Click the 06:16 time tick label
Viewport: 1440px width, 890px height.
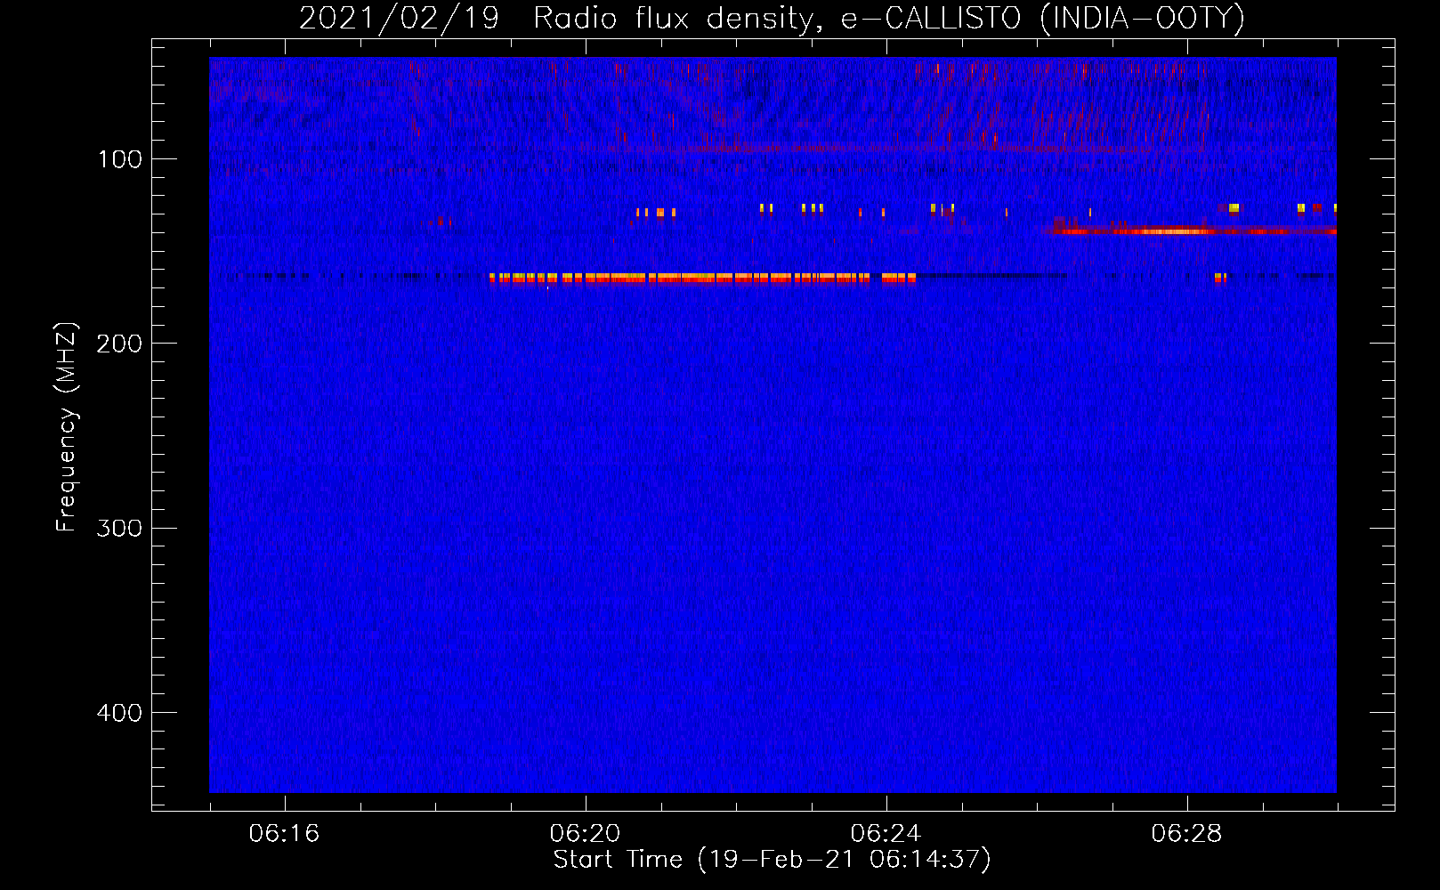click(284, 834)
